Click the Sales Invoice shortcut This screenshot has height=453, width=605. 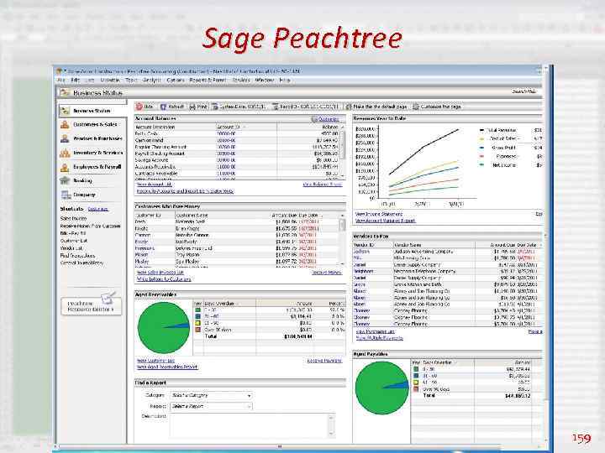click(73, 218)
